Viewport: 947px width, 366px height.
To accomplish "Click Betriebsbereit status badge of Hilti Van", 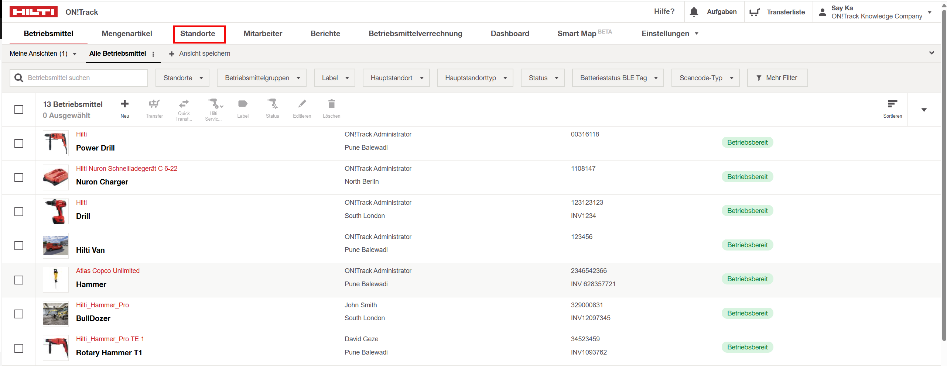I will [747, 245].
